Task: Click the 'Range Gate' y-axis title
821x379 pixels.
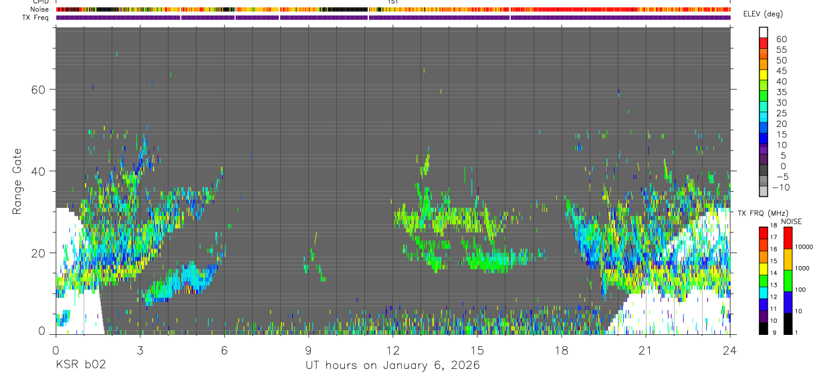Action: click(x=18, y=181)
